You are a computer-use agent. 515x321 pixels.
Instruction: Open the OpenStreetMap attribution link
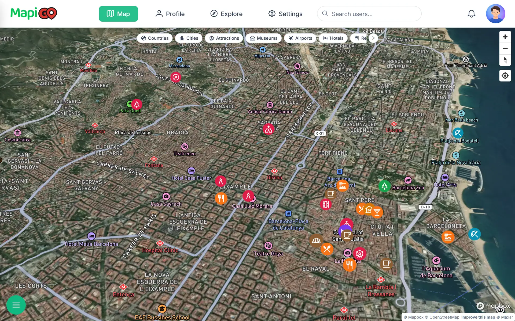(442, 317)
